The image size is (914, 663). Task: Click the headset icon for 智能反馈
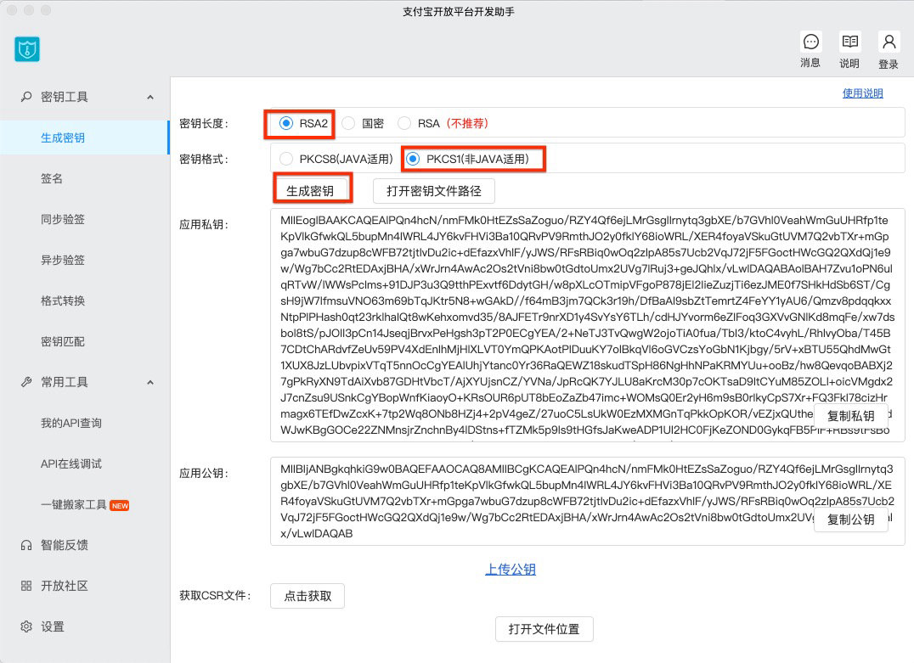(x=26, y=545)
